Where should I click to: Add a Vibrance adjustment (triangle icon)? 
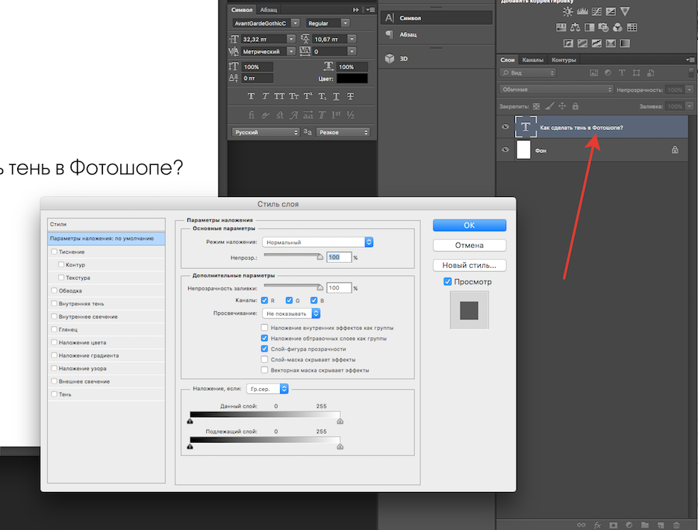[625, 11]
